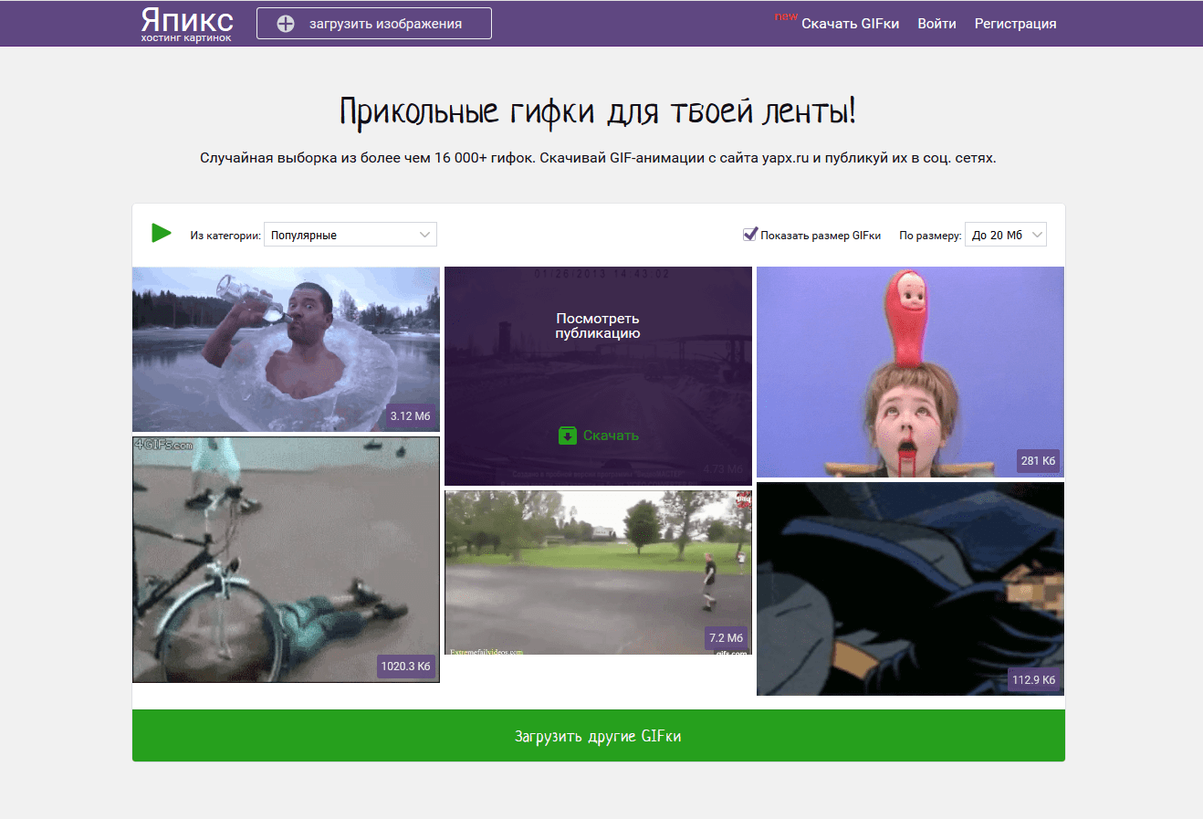Open the fallen cyclist GIF thumbnail
The width and height of the screenshot is (1203, 819).
pyautogui.click(x=286, y=560)
